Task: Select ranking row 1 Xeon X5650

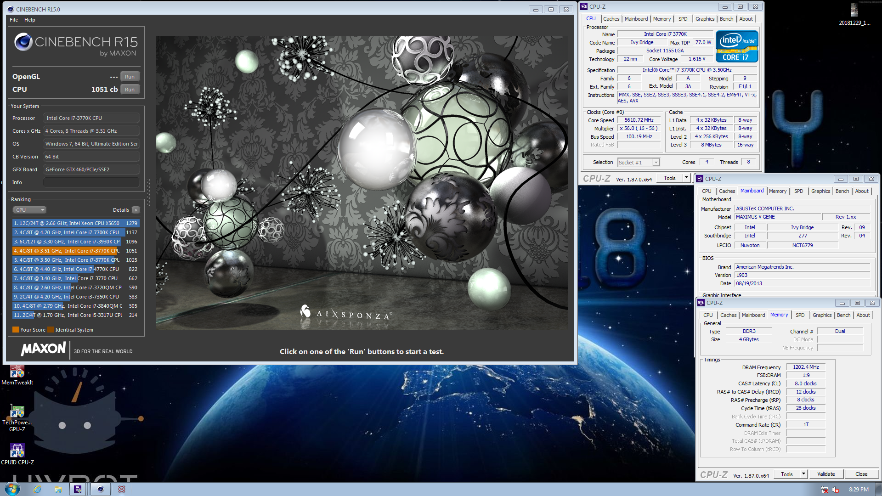Action: click(76, 223)
